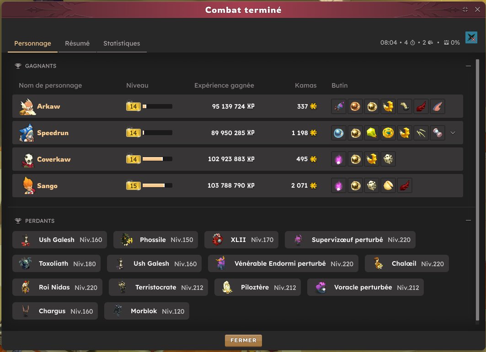Click Sango's experience progress bar
The image size is (486, 352).
[x=157, y=186]
